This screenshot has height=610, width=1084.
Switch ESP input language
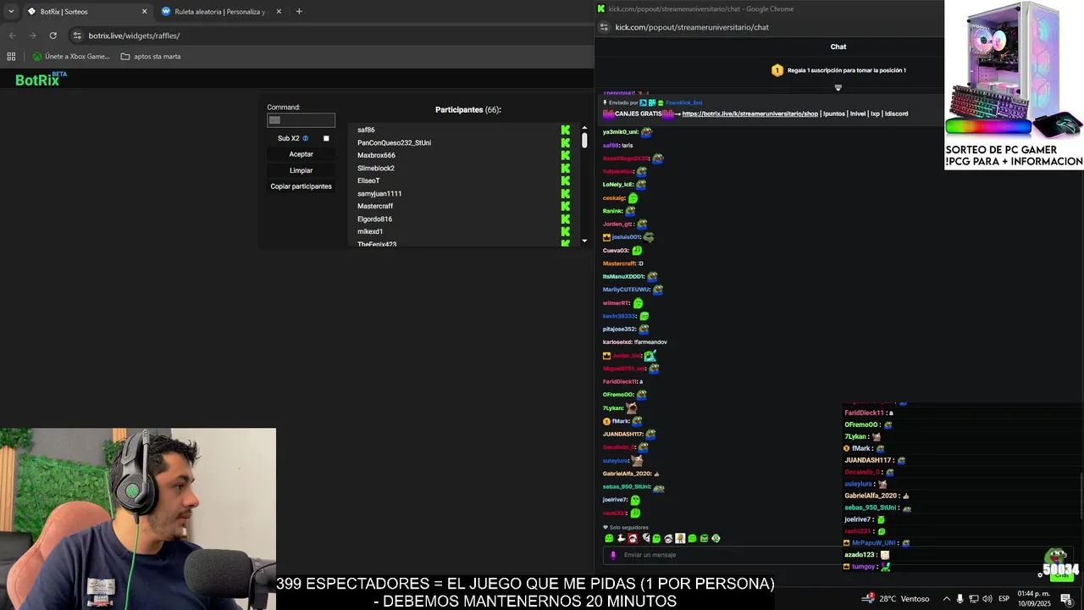click(1004, 599)
